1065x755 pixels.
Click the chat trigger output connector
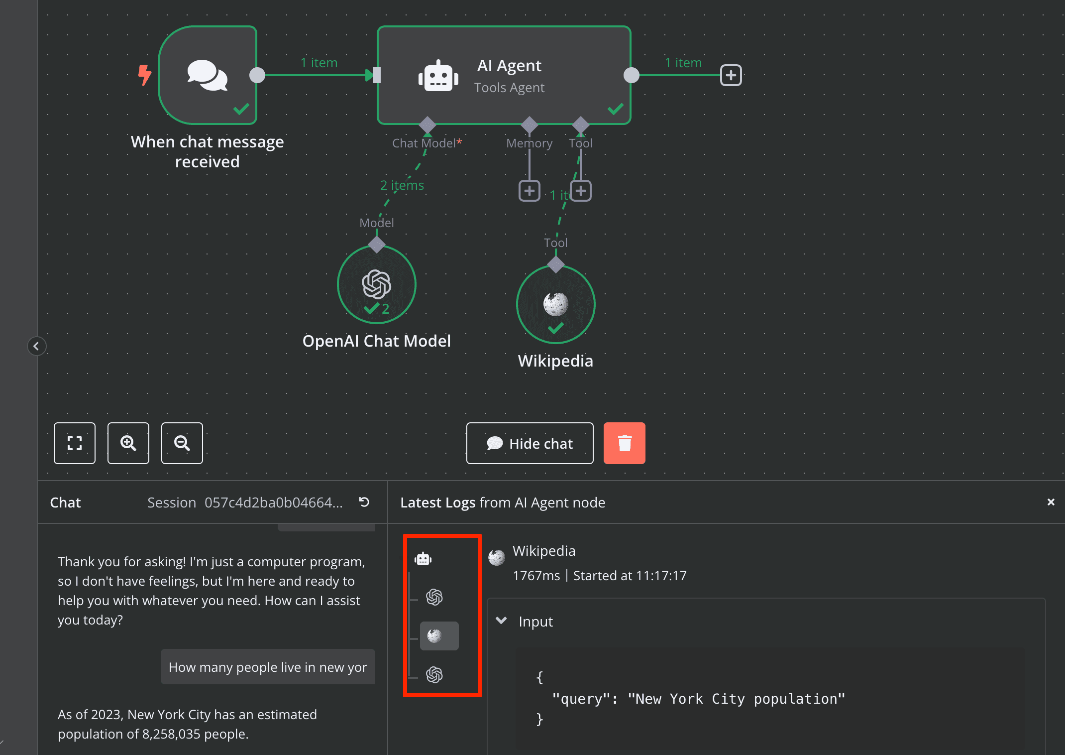tap(257, 75)
